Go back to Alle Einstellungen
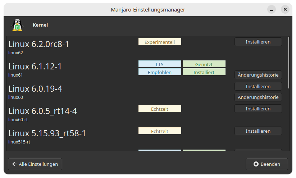The image size is (296, 178). 35,164
